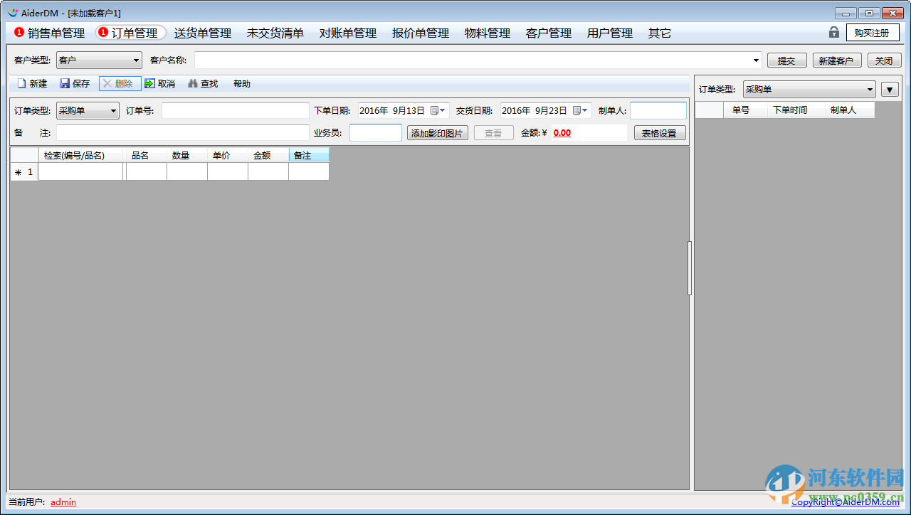Click the 保存 (Save) floppy disk icon
The width and height of the screenshot is (911, 515).
pyautogui.click(x=66, y=83)
